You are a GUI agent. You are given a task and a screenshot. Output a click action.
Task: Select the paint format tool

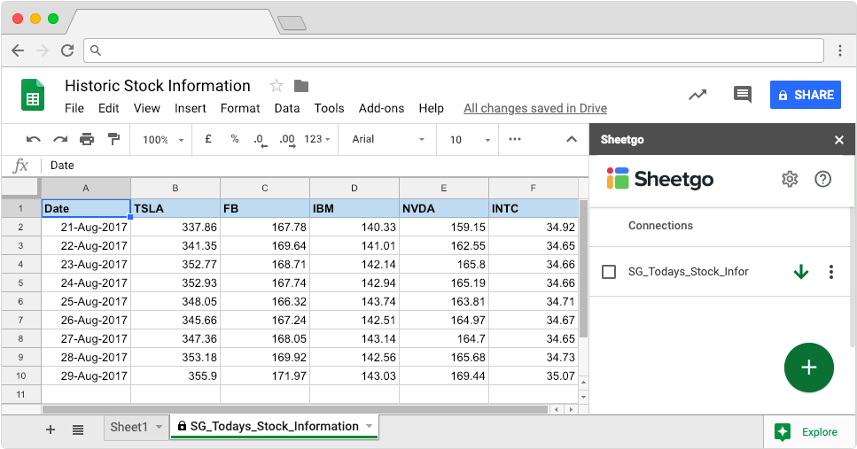[x=113, y=139]
